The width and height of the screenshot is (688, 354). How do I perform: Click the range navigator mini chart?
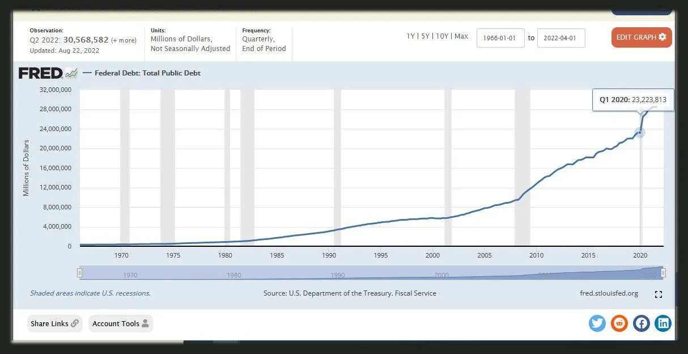pyautogui.click(x=371, y=273)
